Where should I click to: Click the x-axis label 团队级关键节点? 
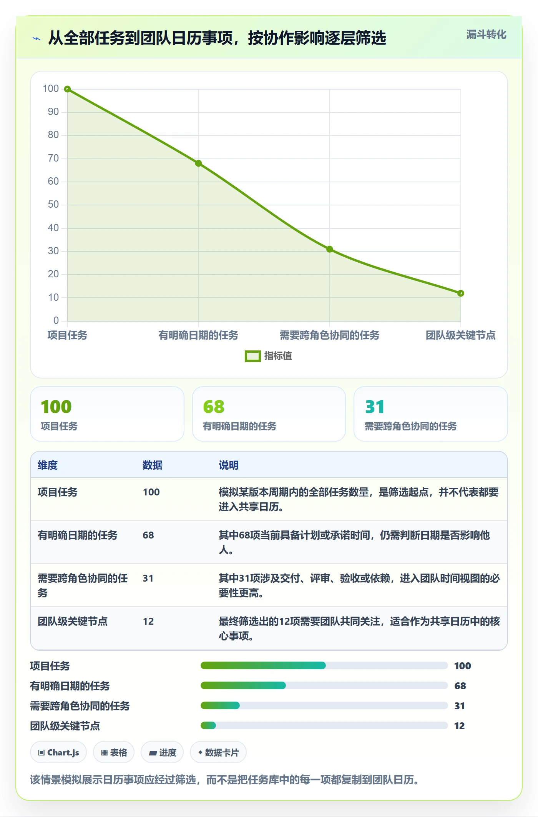[461, 335]
